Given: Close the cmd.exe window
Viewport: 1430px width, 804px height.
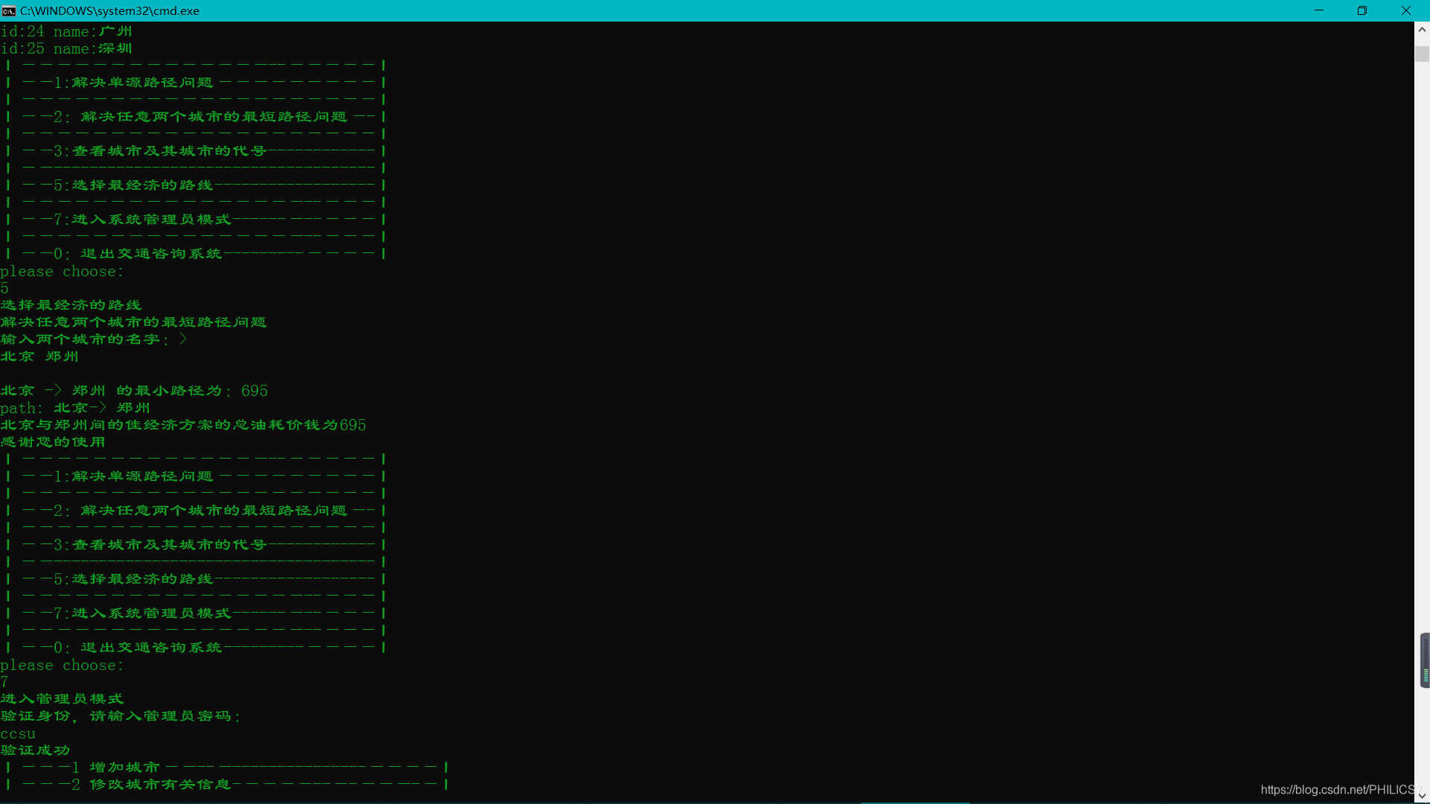Looking at the screenshot, I should 1406,10.
